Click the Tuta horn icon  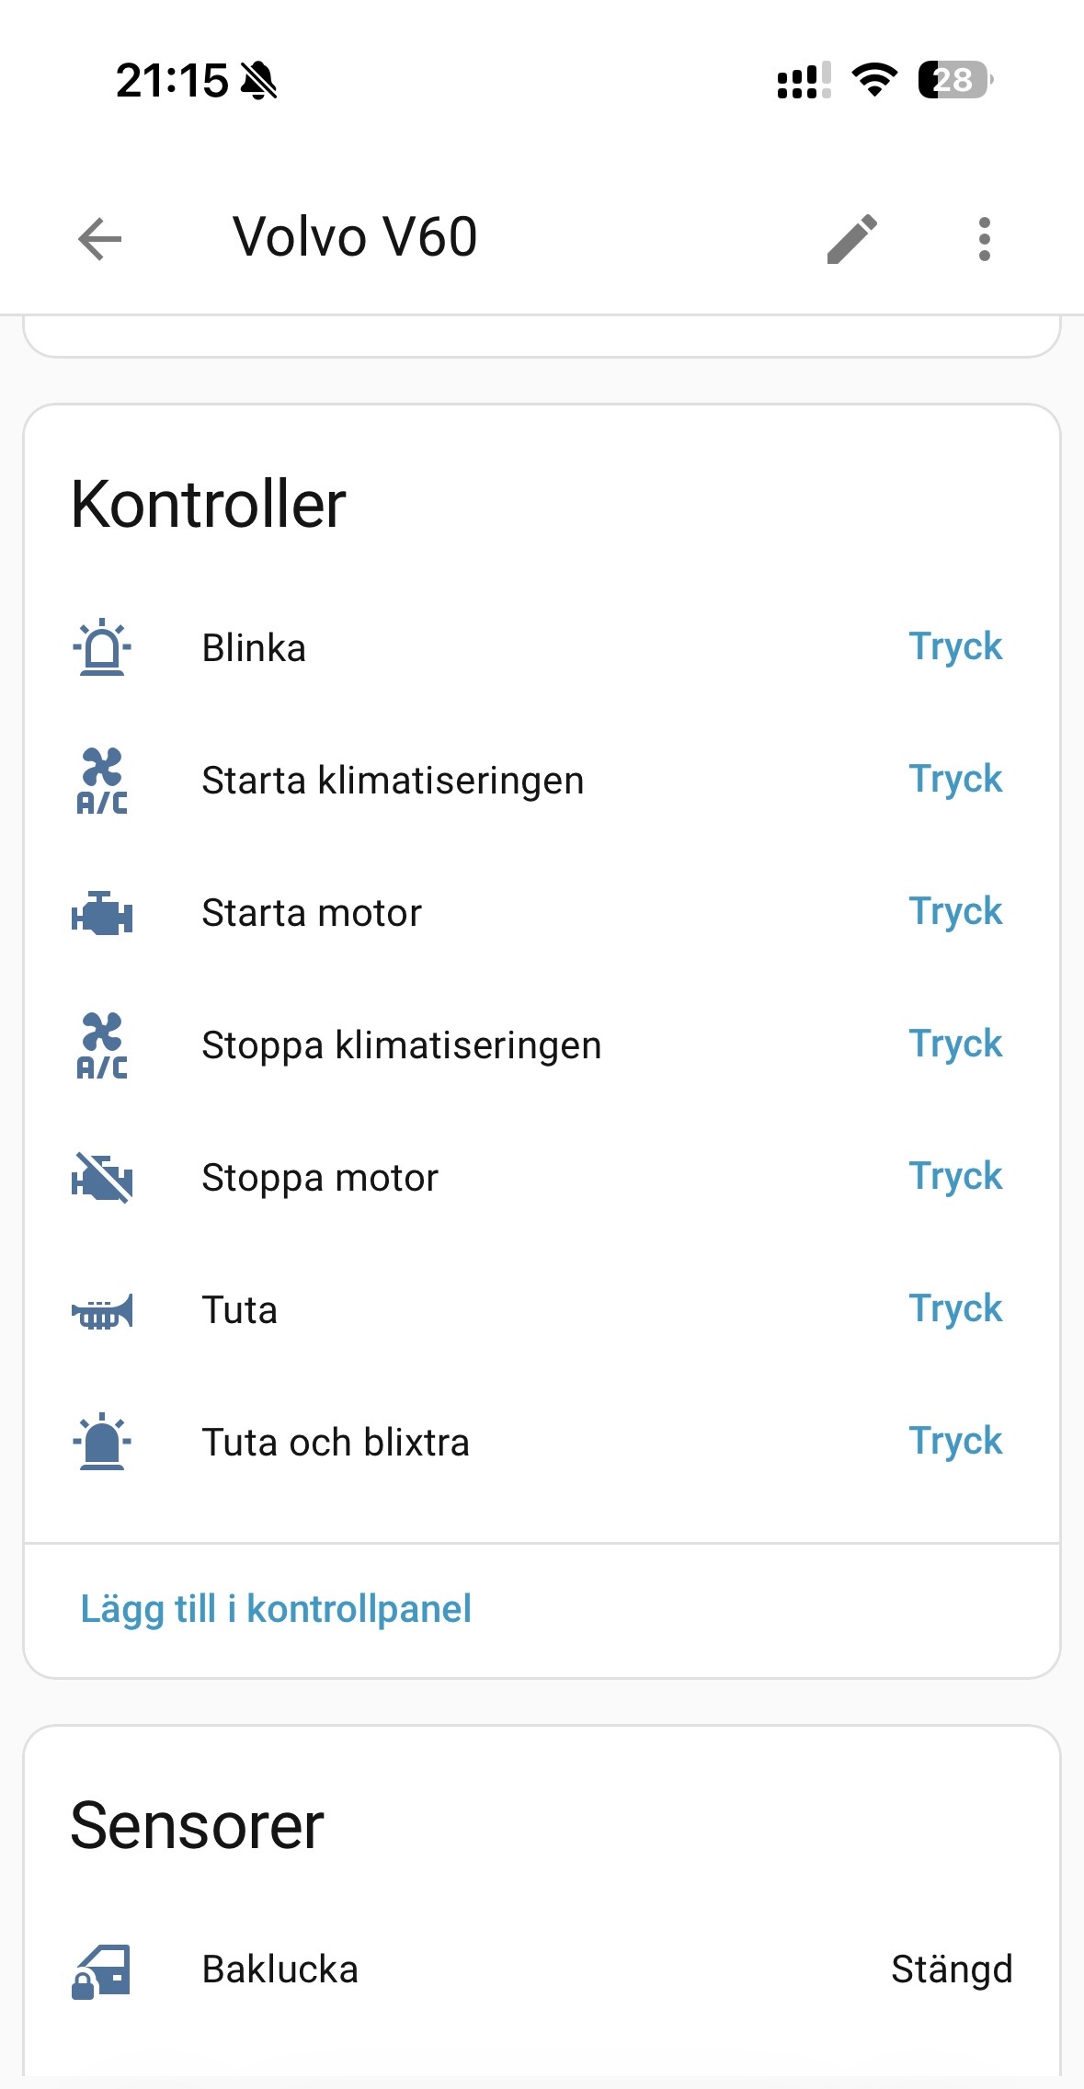coord(102,1310)
